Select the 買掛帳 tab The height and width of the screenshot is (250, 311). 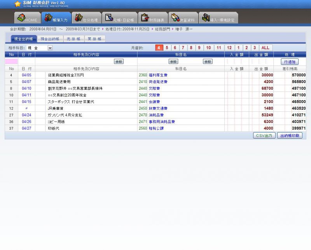[x=94, y=39]
